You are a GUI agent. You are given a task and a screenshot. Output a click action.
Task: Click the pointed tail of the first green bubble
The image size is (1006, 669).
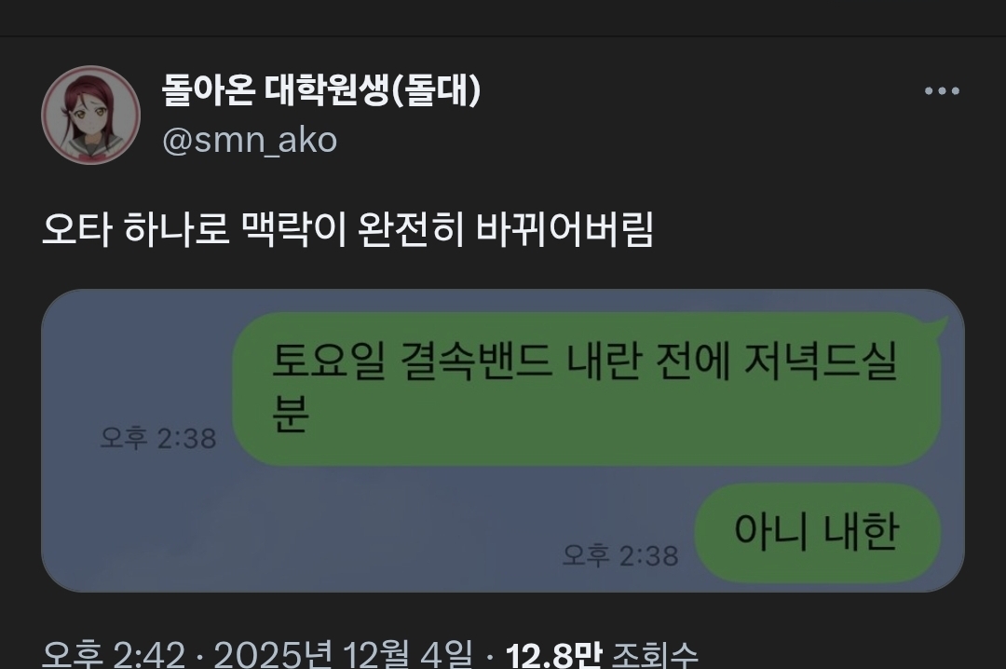(935, 326)
